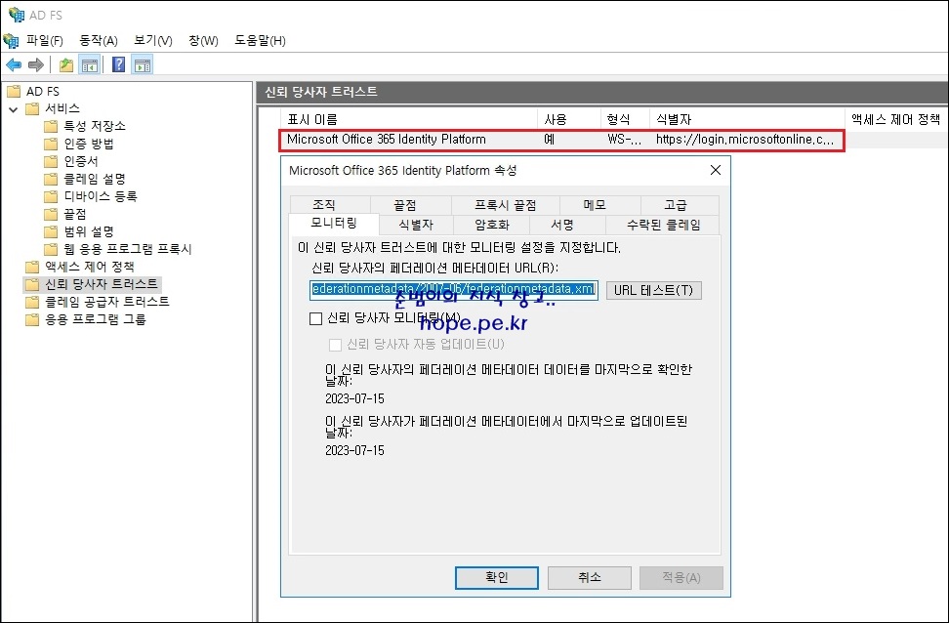
Task: Click the 웹 응용 프로그램 프록시 folder icon
Action: pos(51,249)
